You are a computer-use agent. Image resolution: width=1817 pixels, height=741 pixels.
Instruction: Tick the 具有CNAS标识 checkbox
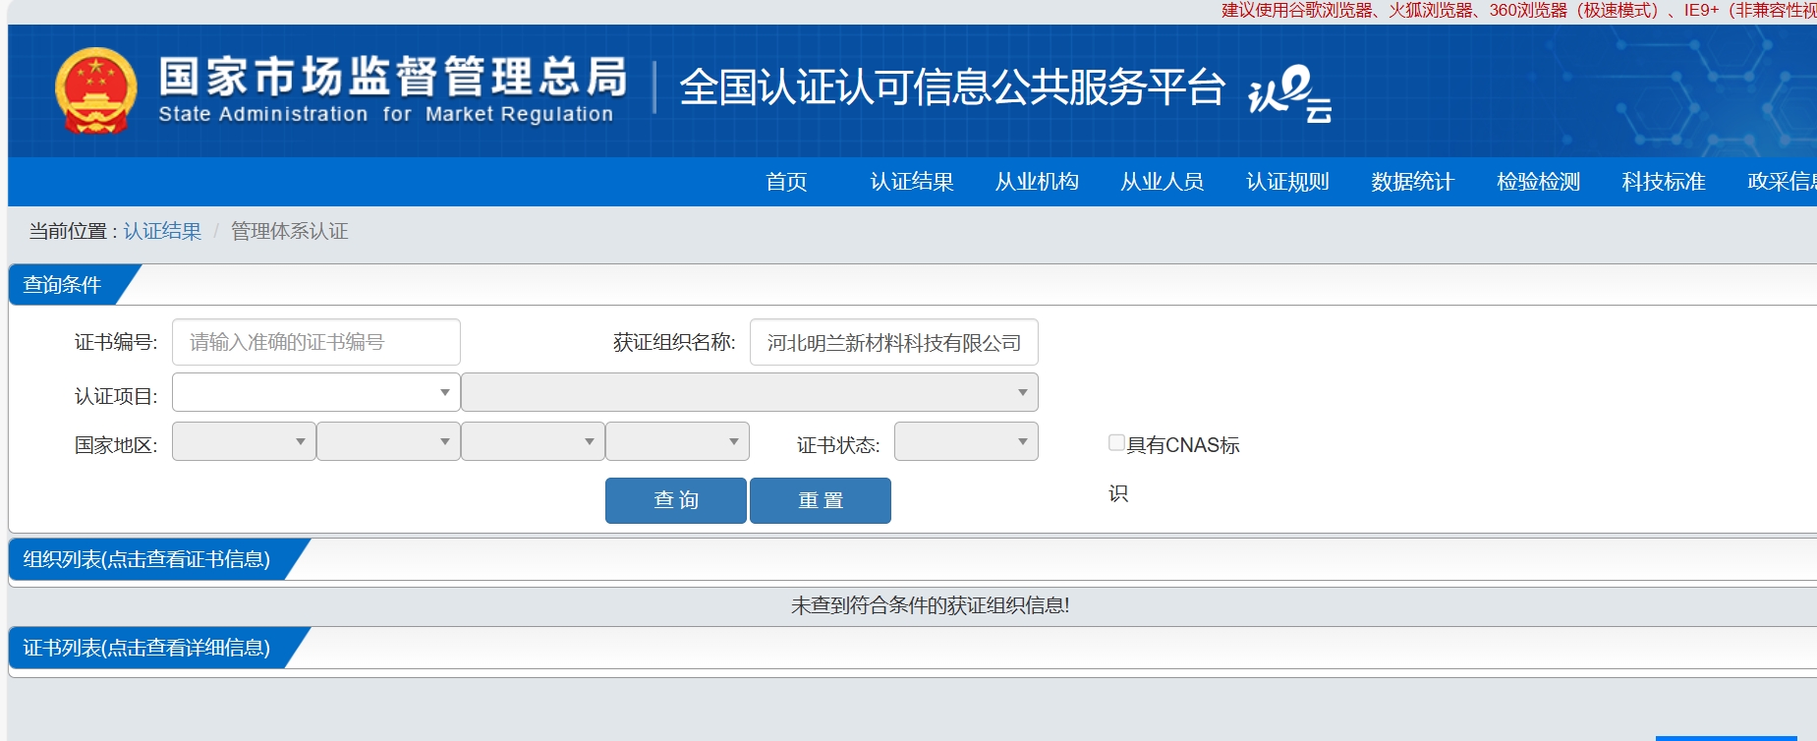1116,443
